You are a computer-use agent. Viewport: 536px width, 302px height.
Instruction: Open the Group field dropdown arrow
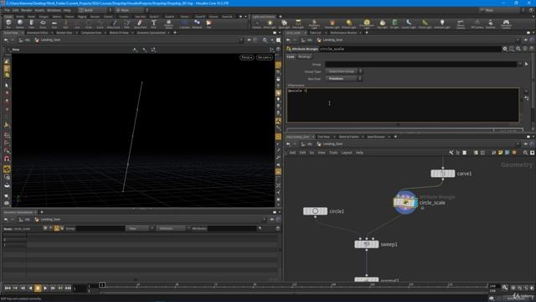click(x=519, y=64)
